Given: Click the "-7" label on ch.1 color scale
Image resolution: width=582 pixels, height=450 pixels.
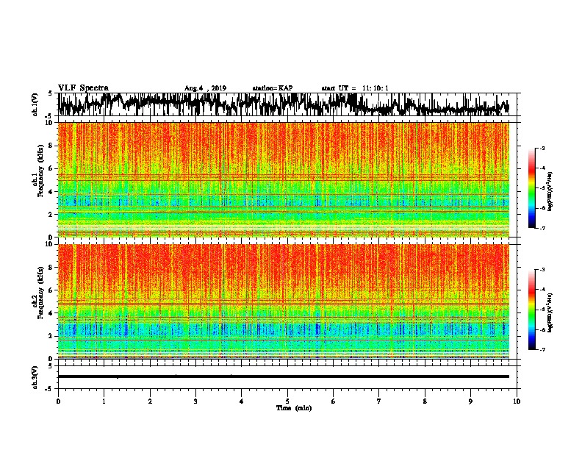Looking at the screenshot, I should [x=542, y=228].
